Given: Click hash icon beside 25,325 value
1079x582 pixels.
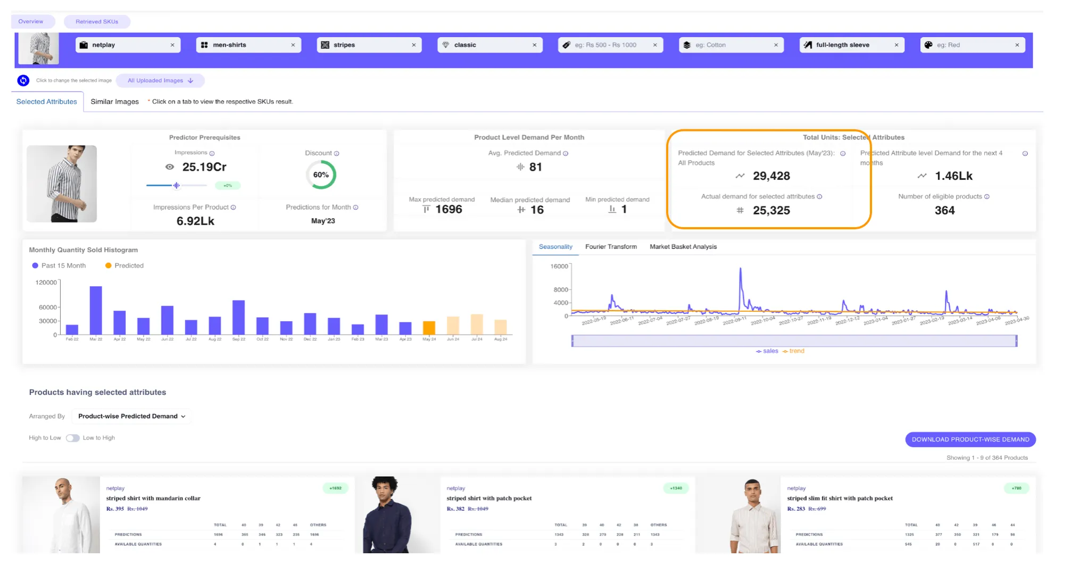Looking at the screenshot, I should [x=740, y=210].
